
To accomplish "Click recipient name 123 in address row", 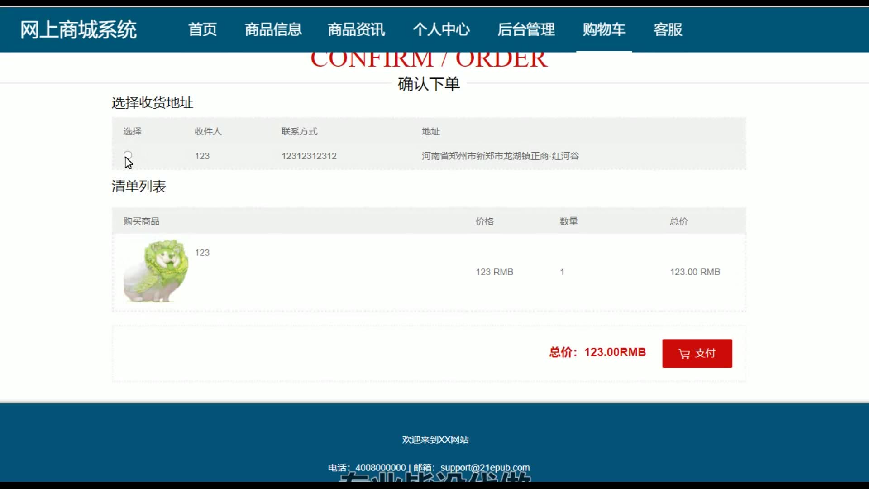I will point(202,156).
